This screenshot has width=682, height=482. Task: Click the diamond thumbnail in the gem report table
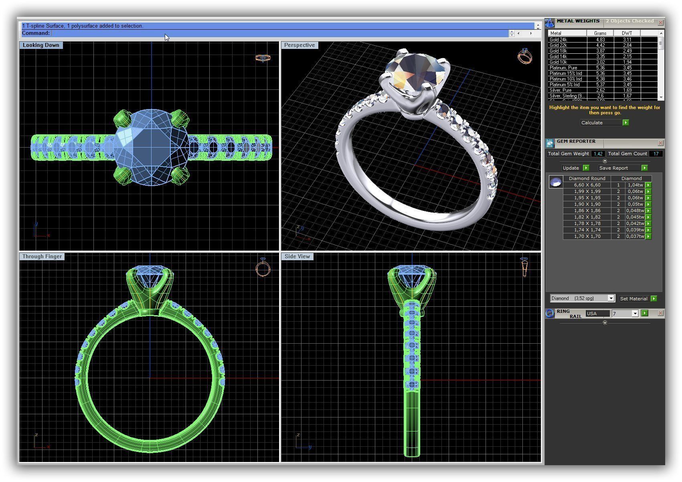coord(556,181)
